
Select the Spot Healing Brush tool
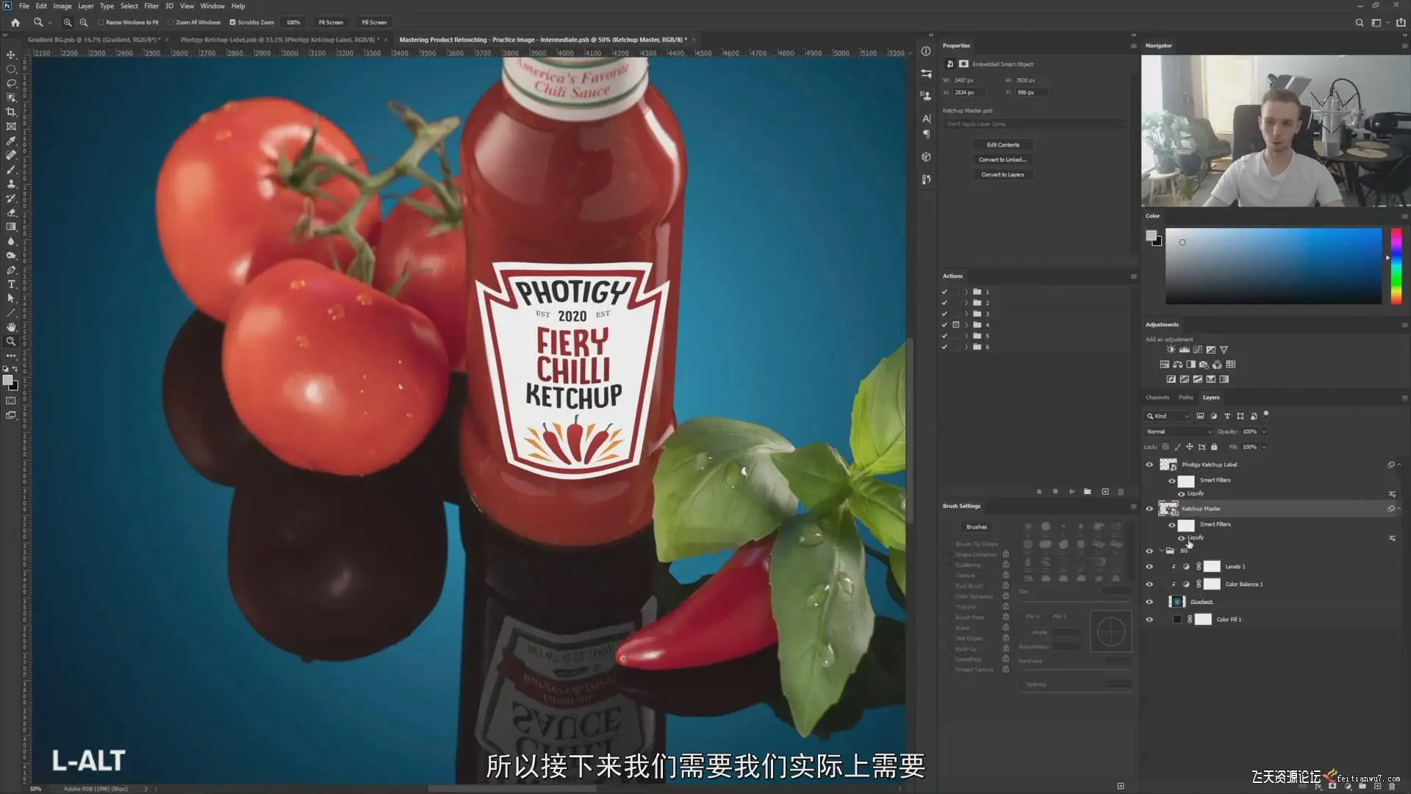tap(11, 155)
